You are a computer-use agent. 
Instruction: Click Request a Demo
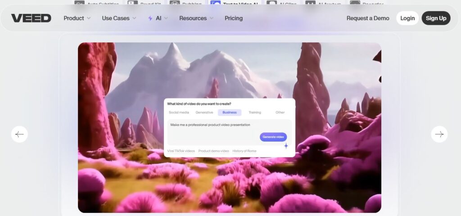click(368, 18)
